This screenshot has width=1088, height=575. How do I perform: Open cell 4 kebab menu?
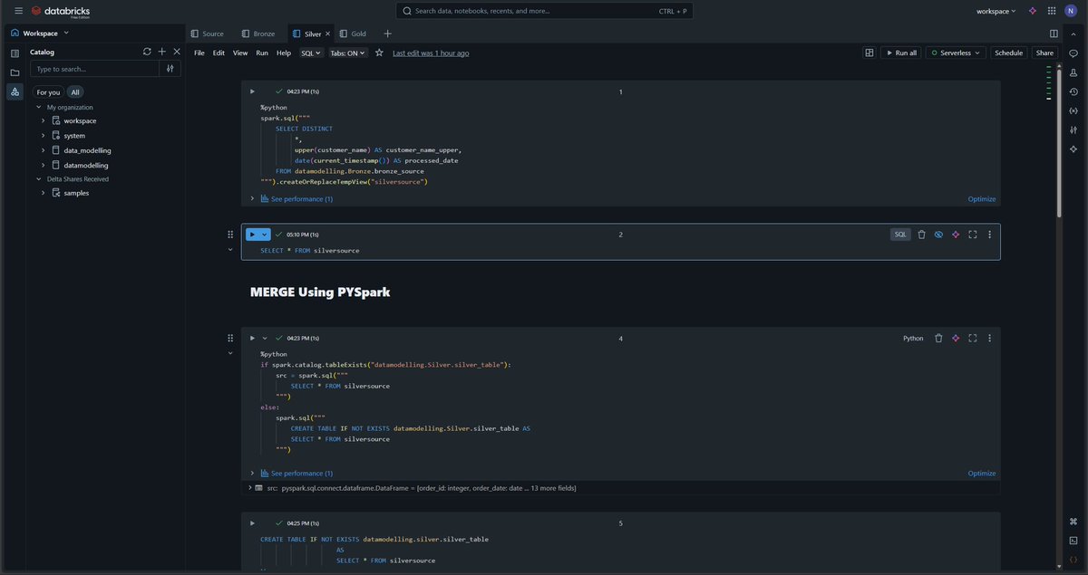989,338
